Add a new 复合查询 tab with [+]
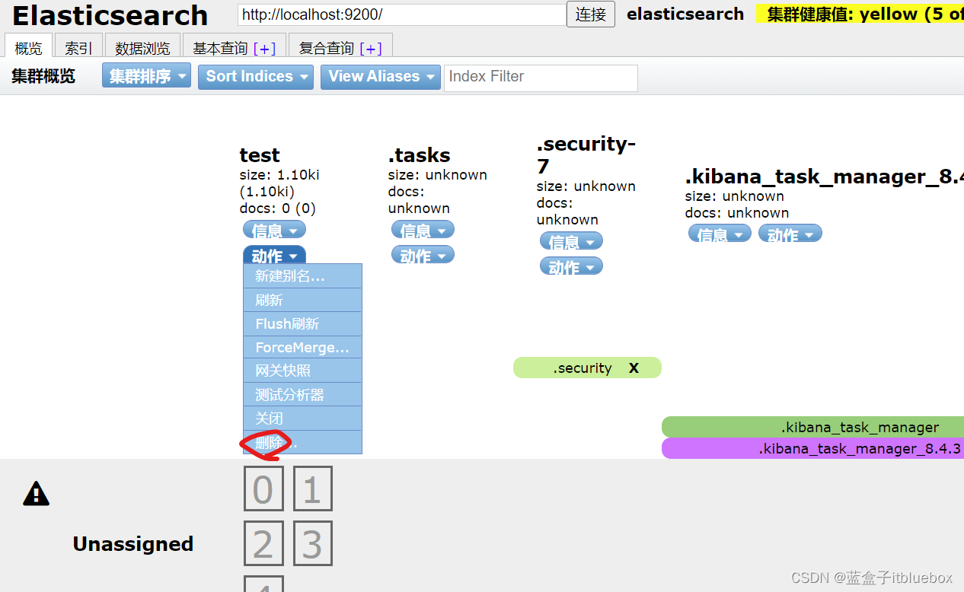Image resolution: width=964 pixels, height=592 pixels. [371, 48]
